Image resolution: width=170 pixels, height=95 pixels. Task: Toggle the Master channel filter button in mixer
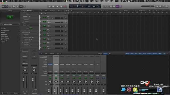point(155,54)
